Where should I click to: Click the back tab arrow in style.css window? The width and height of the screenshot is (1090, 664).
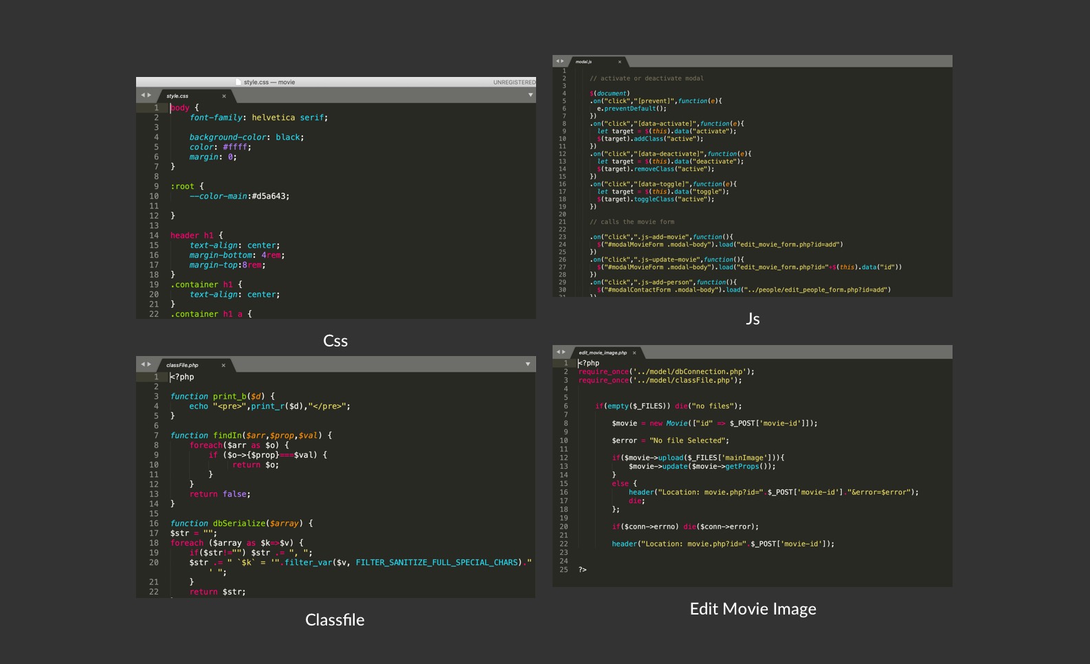click(142, 96)
